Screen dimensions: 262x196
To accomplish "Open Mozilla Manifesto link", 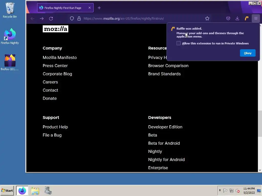I will [60, 57].
